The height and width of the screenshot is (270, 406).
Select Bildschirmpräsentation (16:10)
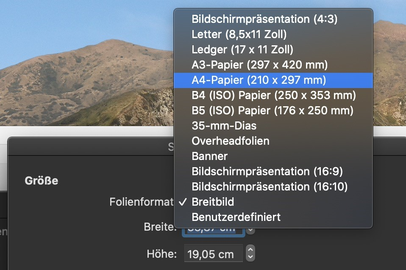[269, 187]
